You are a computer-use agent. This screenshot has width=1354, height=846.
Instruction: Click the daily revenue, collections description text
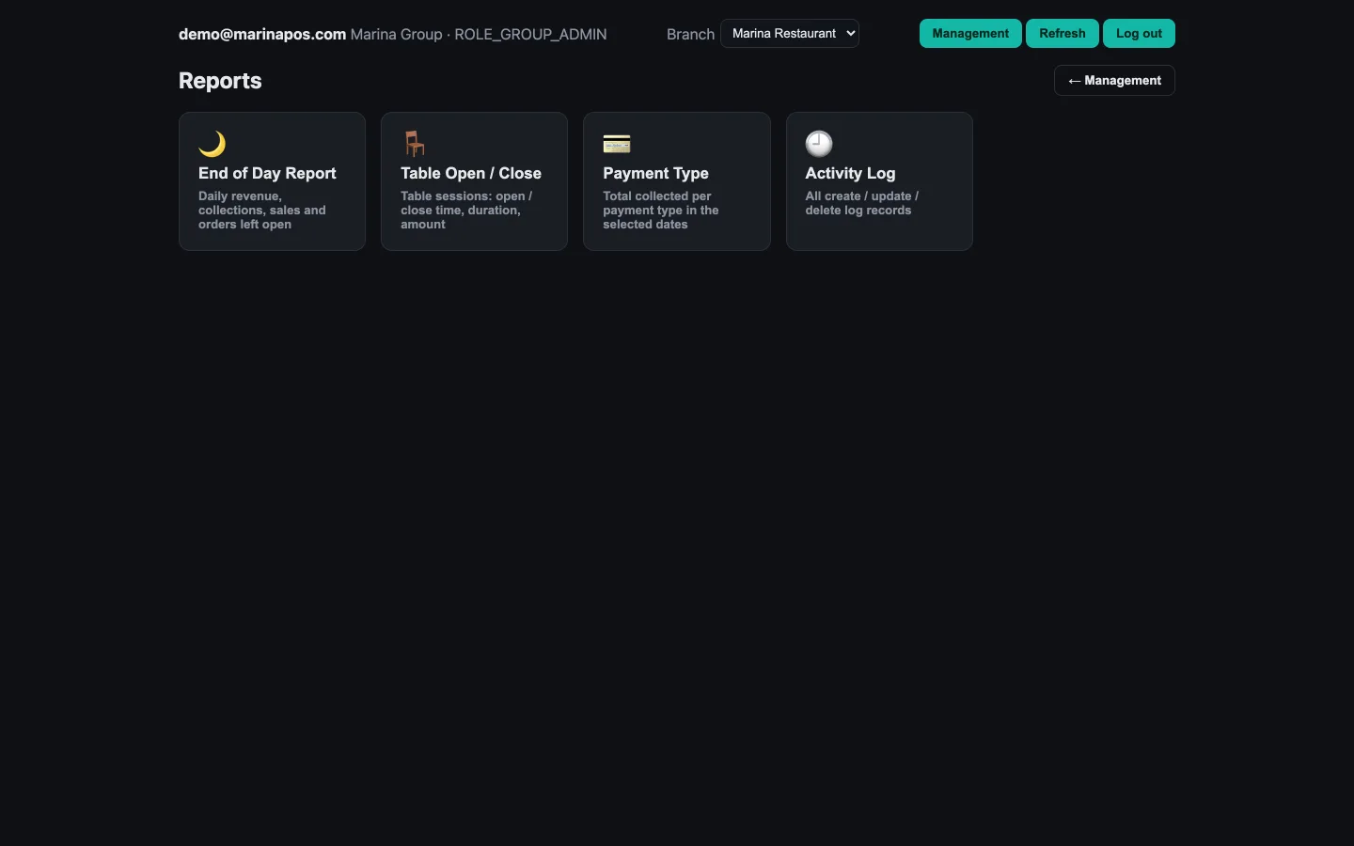pos(262,210)
